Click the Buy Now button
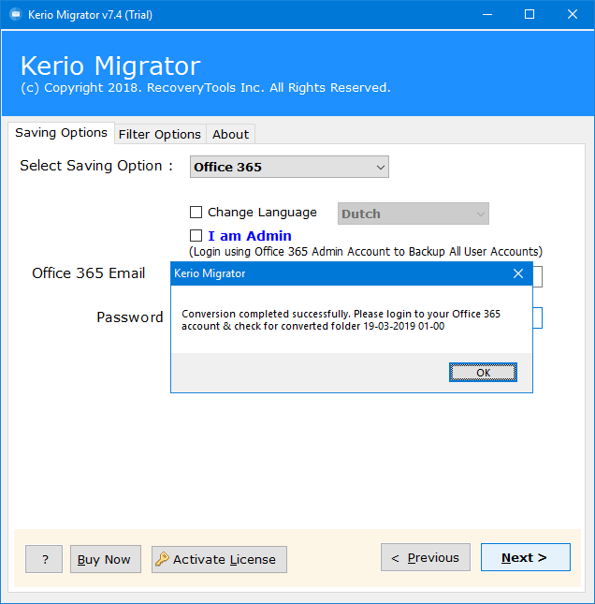This screenshot has height=604, width=595. [x=106, y=559]
